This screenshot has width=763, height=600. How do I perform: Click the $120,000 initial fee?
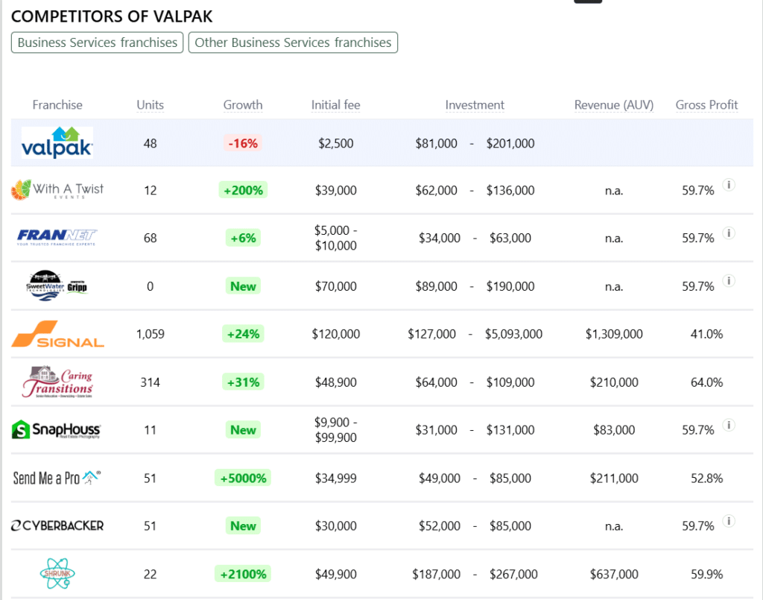click(336, 334)
